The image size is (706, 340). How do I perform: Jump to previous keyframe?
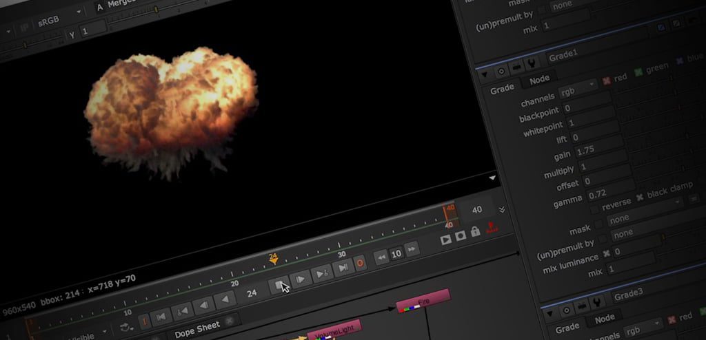(x=182, y=311)
